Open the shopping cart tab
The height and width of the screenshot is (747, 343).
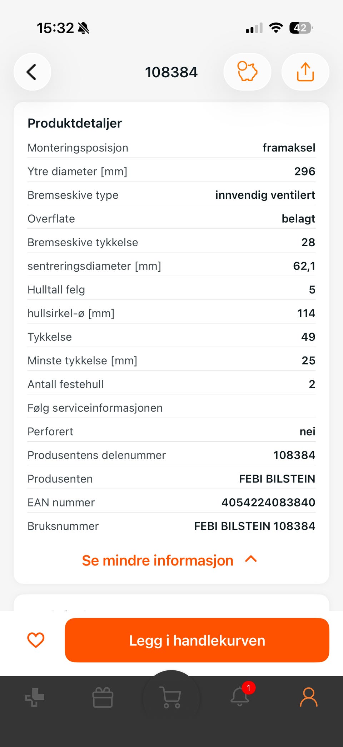point(171,697)
